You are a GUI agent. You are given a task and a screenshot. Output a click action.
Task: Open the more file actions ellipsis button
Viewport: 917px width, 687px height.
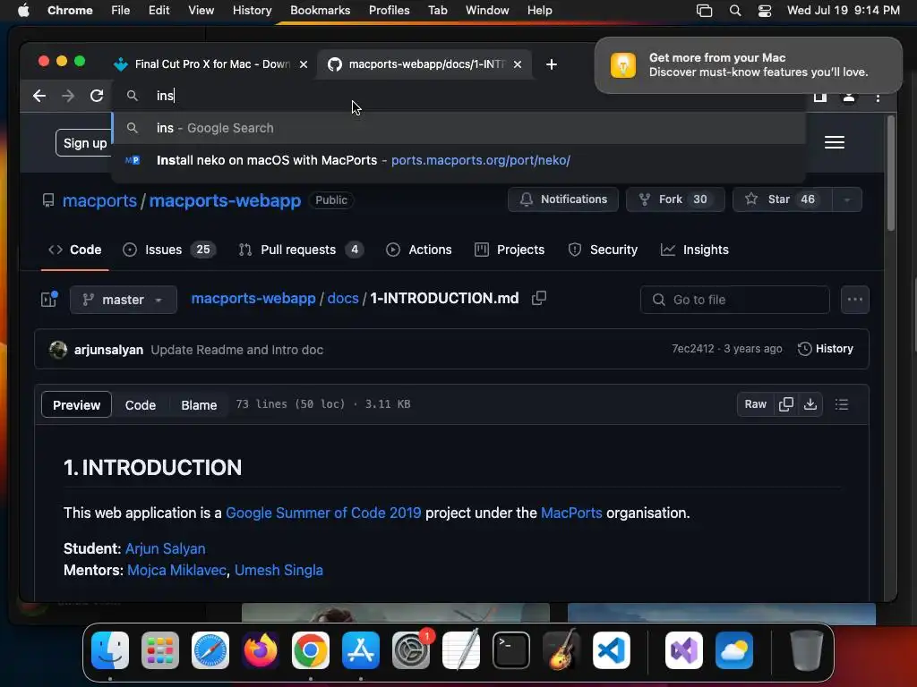click(854, 300)
